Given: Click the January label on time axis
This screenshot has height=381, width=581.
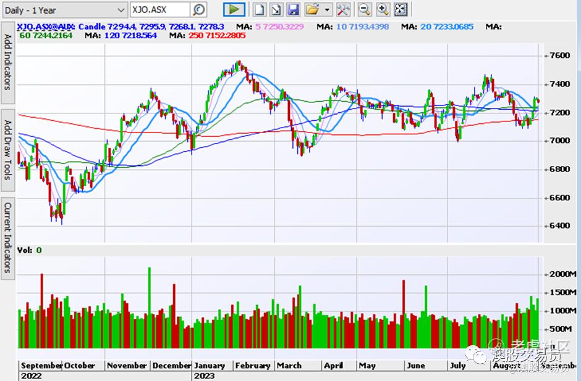Looking at the screenshot, I should point(210,366).
